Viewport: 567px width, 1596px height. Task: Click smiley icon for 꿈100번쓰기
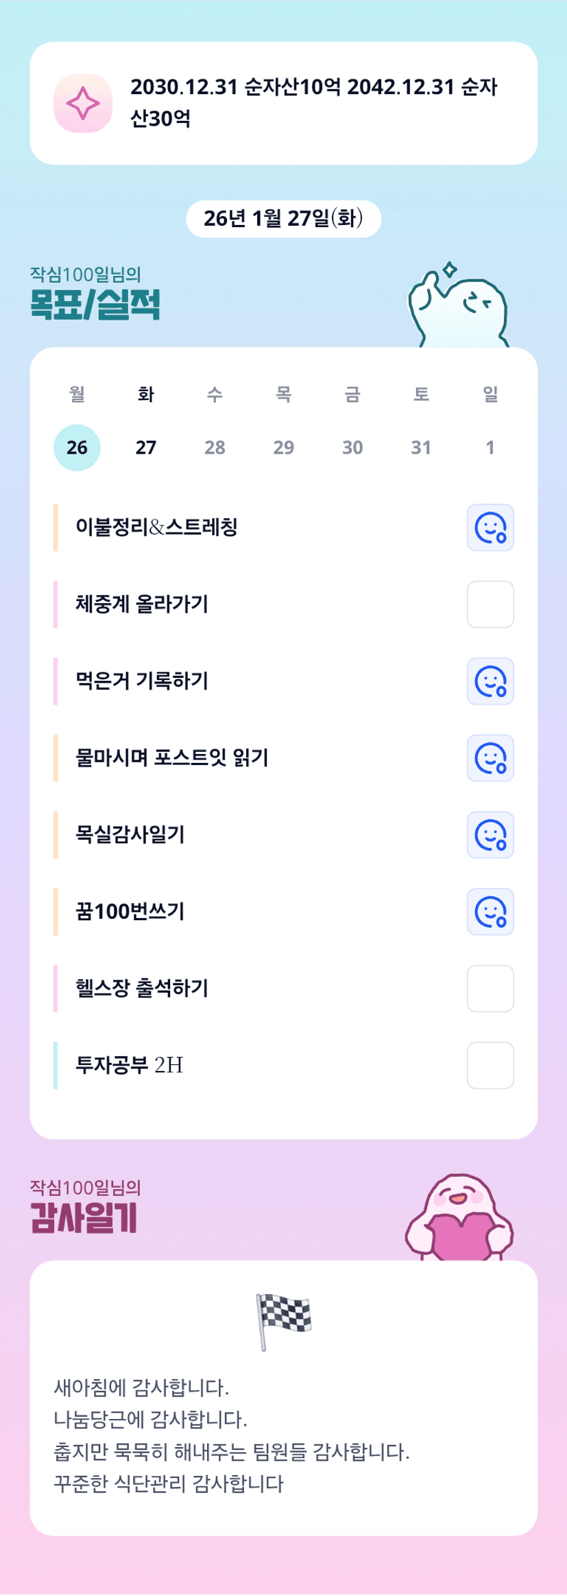coord(490,912)
